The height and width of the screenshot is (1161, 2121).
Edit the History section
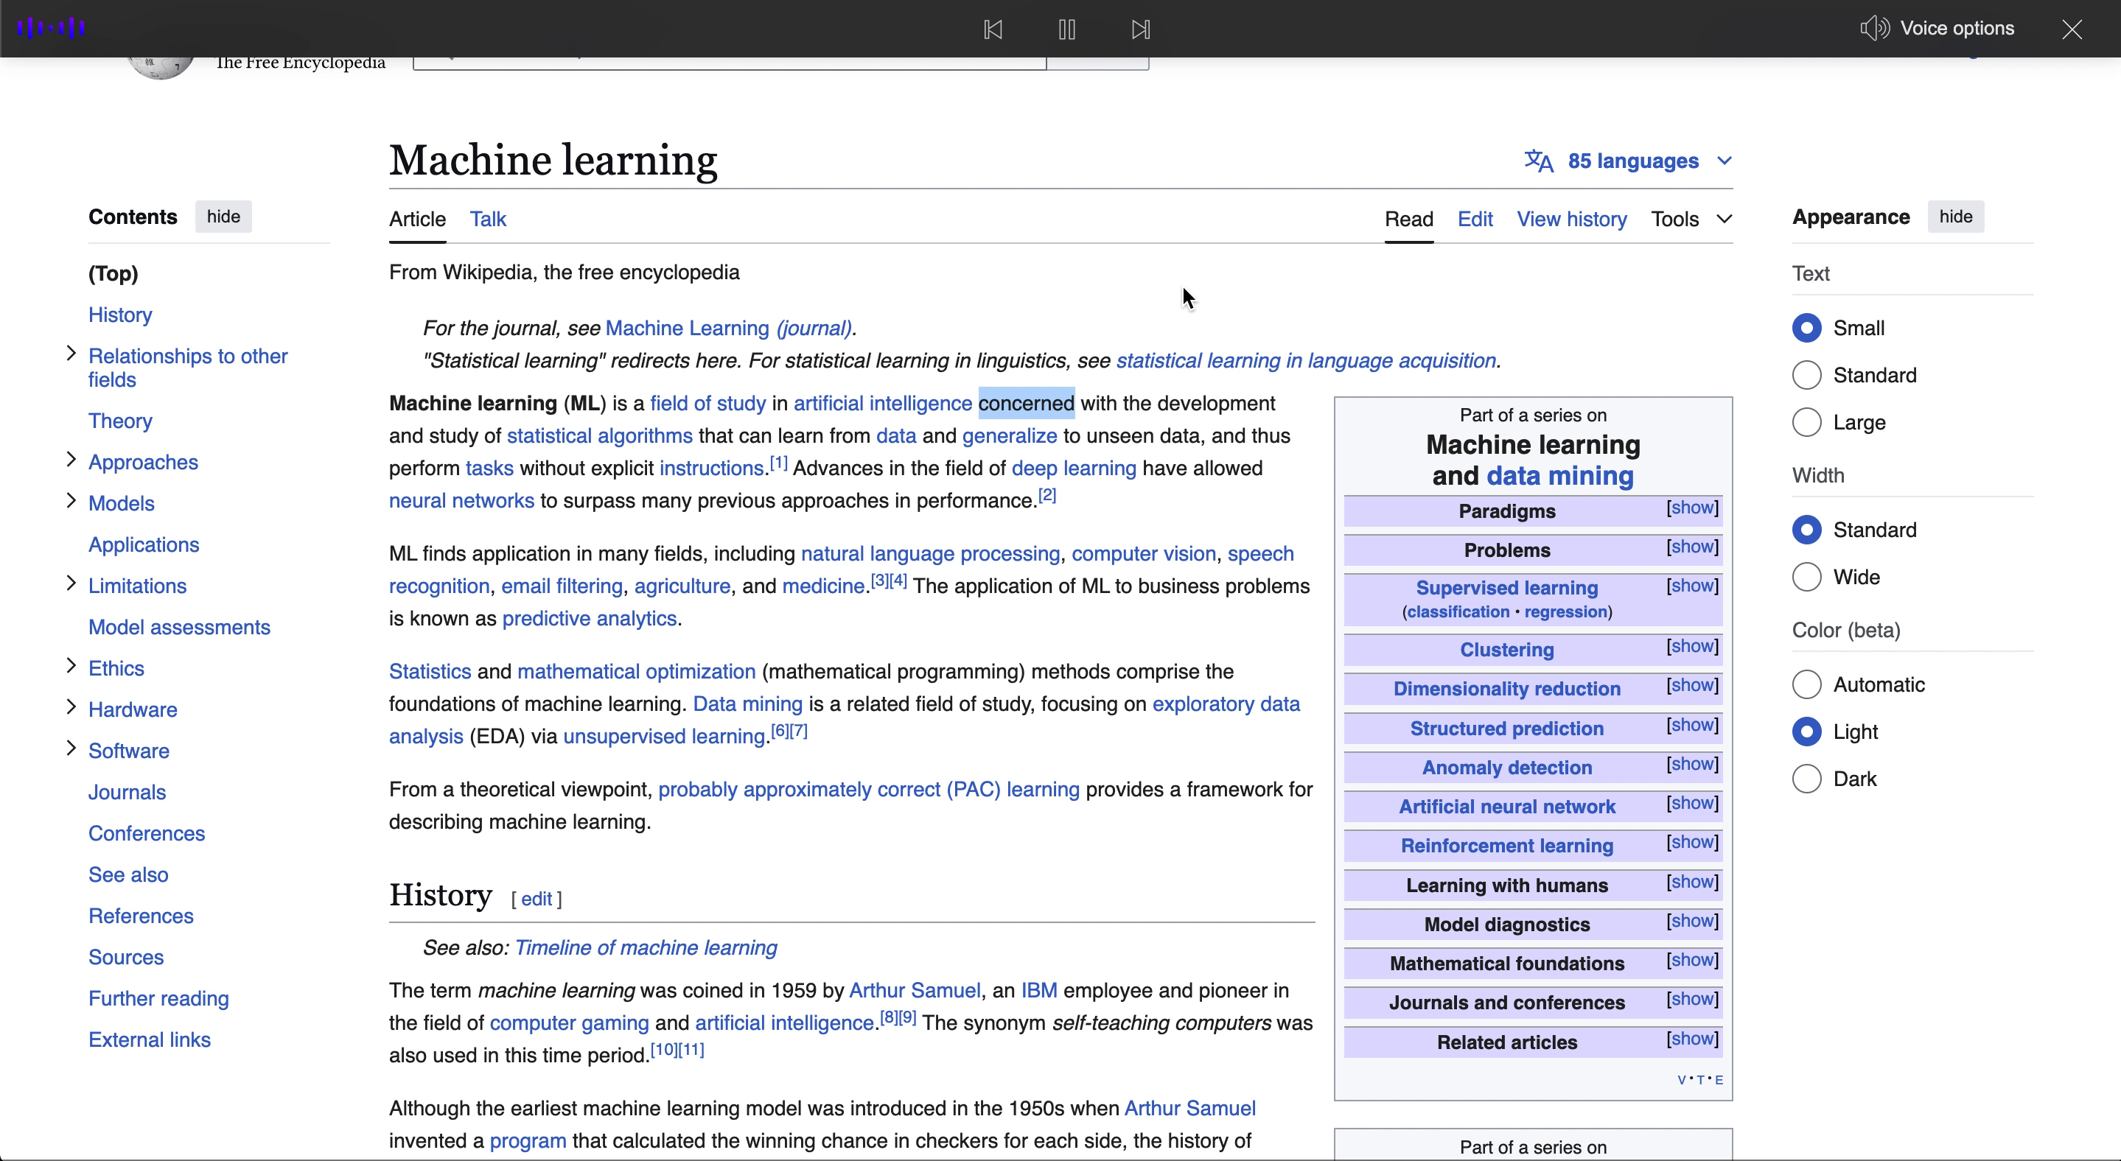coord(536,899)
